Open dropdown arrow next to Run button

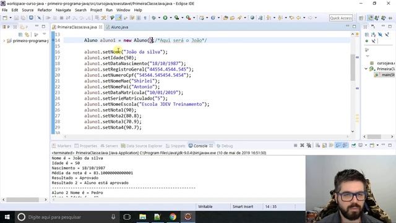[171, 18]
